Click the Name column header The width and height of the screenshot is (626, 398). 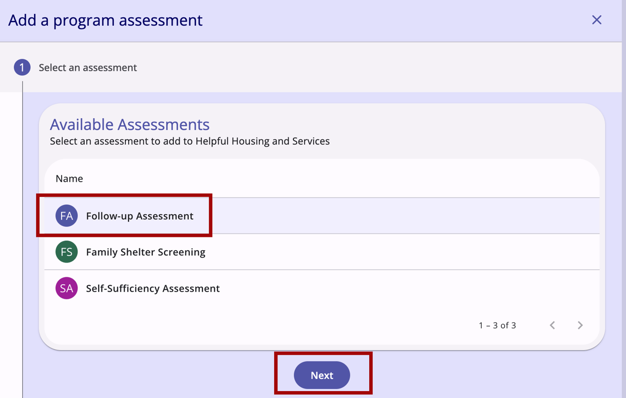[69, 178]
